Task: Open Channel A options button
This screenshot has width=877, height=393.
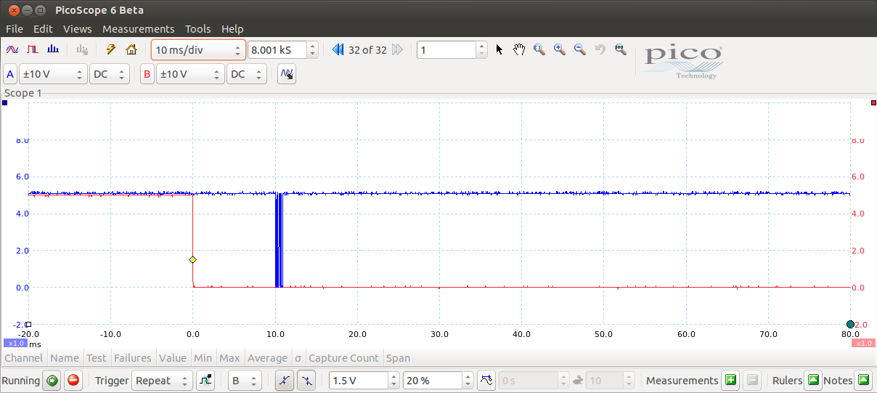Action: [x=10, y=74]
